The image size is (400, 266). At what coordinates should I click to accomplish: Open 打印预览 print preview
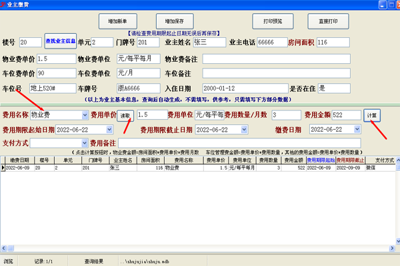click(x=273, y=21)
